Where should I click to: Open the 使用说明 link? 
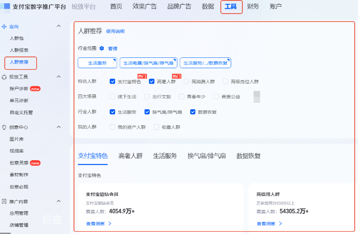115,31
